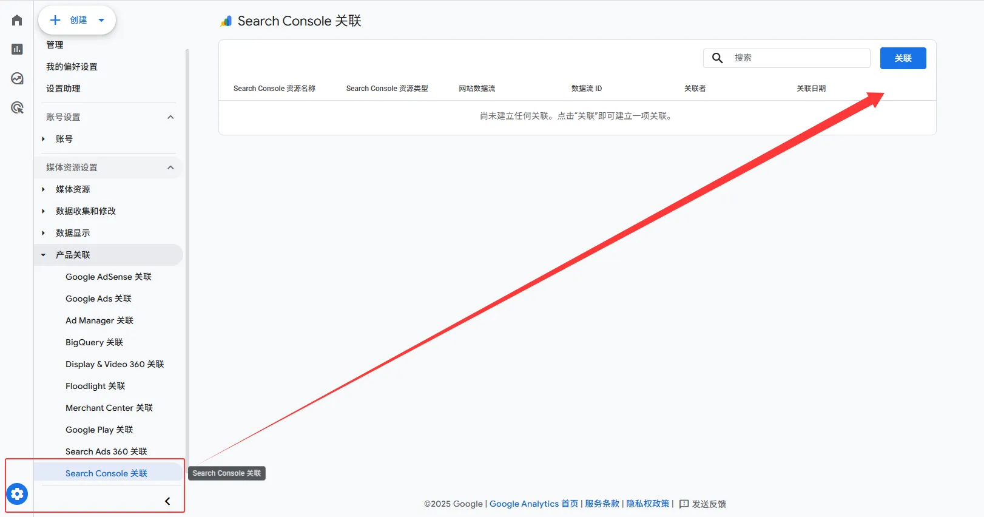Select Search Ads 360 关联
Image resolution: width=984 pixels, height=517 pixels.
[106, 451]
